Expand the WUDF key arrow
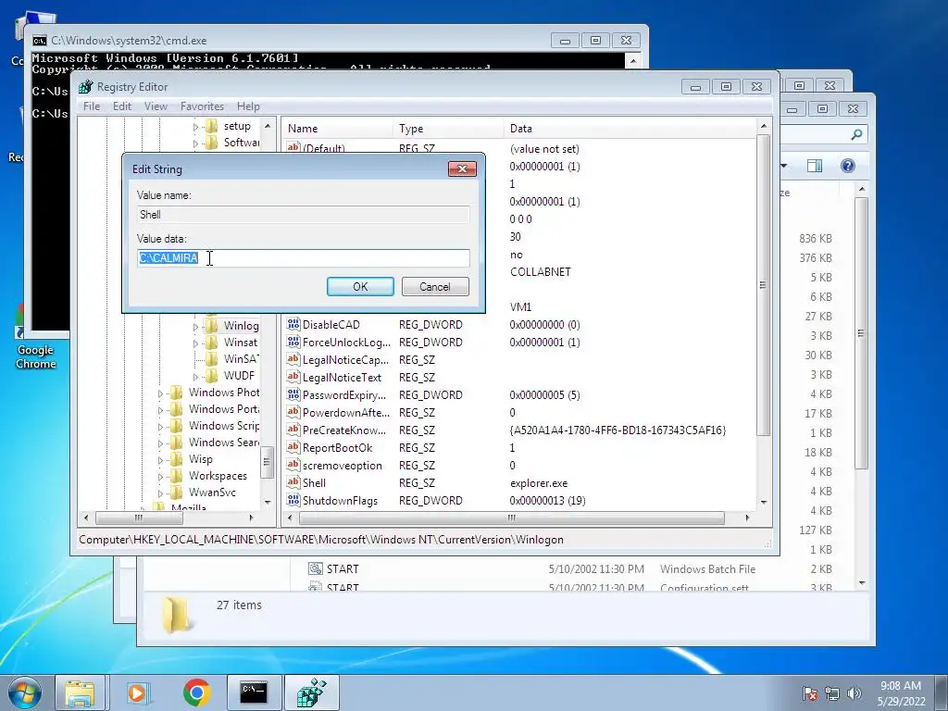The width and height of the screenshot is (948, 711). click(x=195, y=377)
